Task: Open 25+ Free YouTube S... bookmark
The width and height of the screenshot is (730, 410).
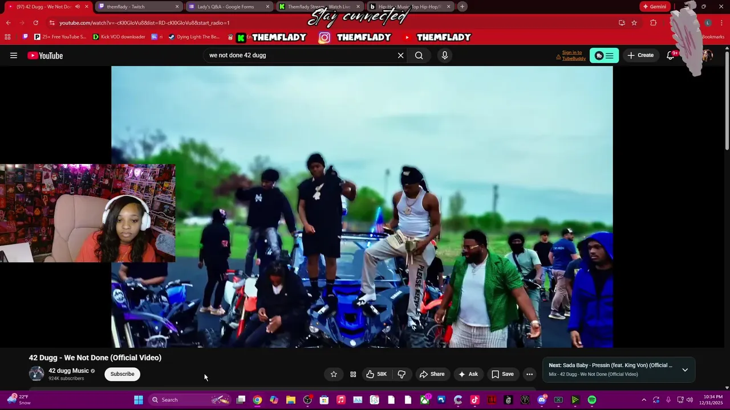Action: (x=60, y=37)
